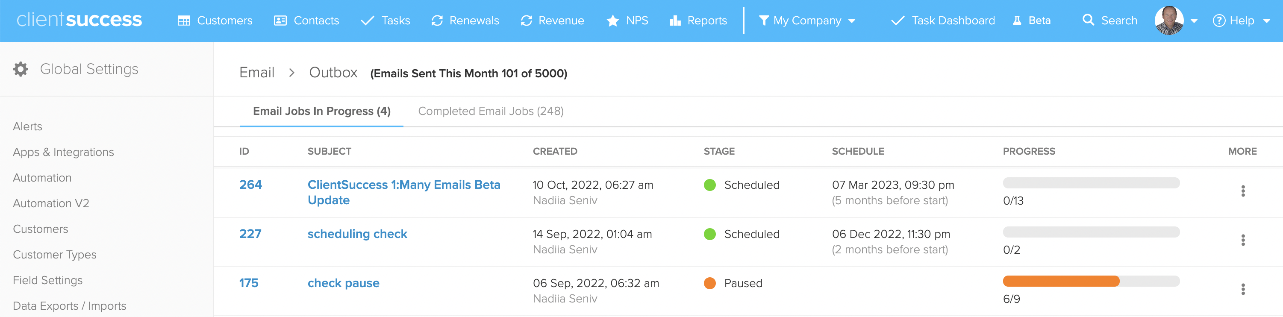Open Customer Types settings

55,255
